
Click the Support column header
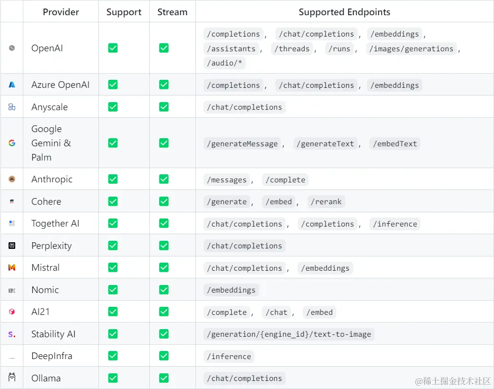[x=124, y=12]
